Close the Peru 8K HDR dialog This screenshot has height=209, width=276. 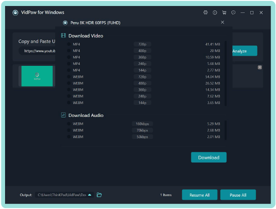[223, 22]
